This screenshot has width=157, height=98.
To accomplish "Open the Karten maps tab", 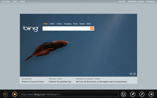I will [82, 24].
